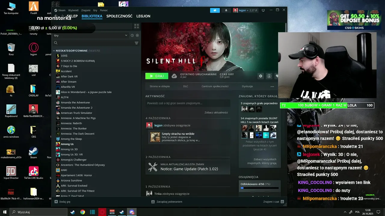The width and height of the screenshot is (385, 216).
Task: Click legjon username in activity feed
Action: [x=158, y=125]
